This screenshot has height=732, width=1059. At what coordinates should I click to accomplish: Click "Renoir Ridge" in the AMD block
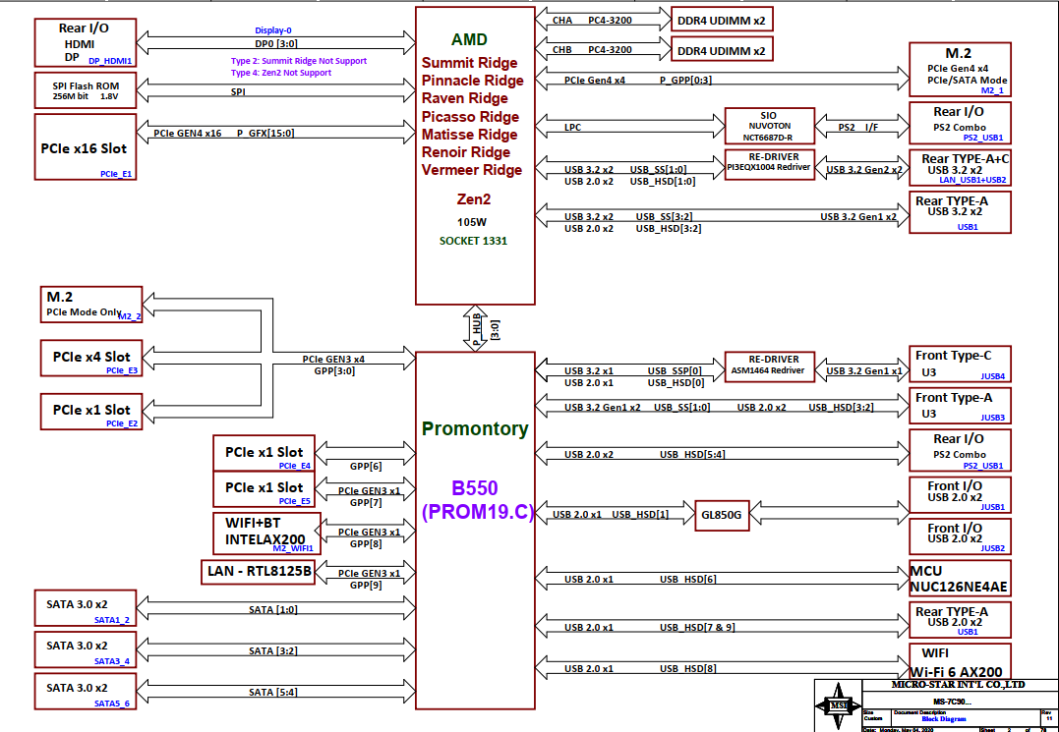pos(466,151)
